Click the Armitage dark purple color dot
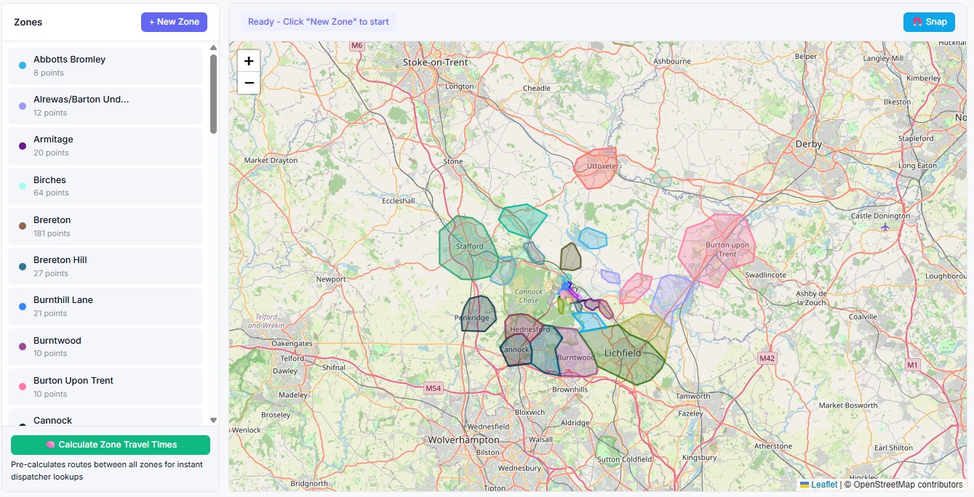 tap(23, 146)
